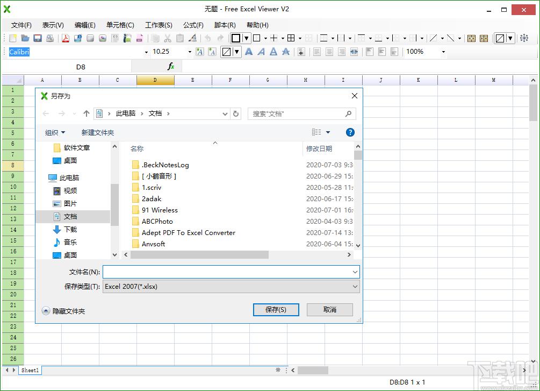Click the Export to PDF icon
The height and width of the screenshot is (391, 540).
66,38
